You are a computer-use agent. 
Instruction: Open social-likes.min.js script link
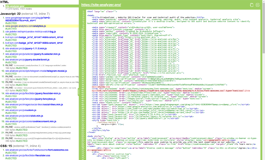[x=34, y=105]
